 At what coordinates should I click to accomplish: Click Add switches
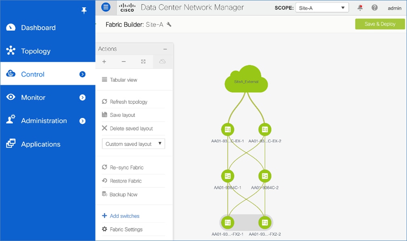[121, 216]
